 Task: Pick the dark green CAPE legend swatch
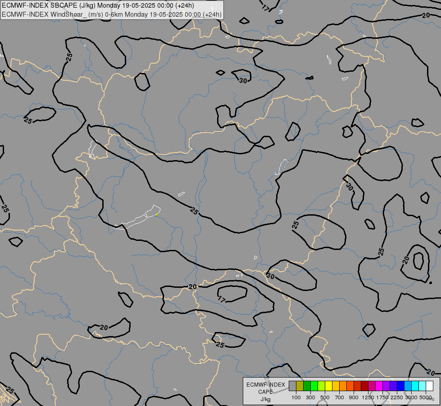click(x=307, y=386)
